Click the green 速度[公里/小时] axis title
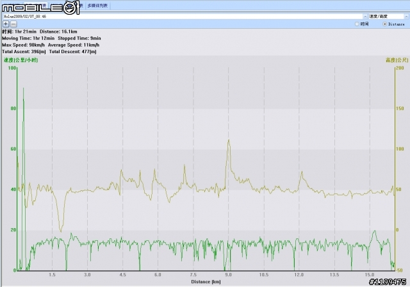The width and height of the screenshot is (410, 287). [21, 60]
